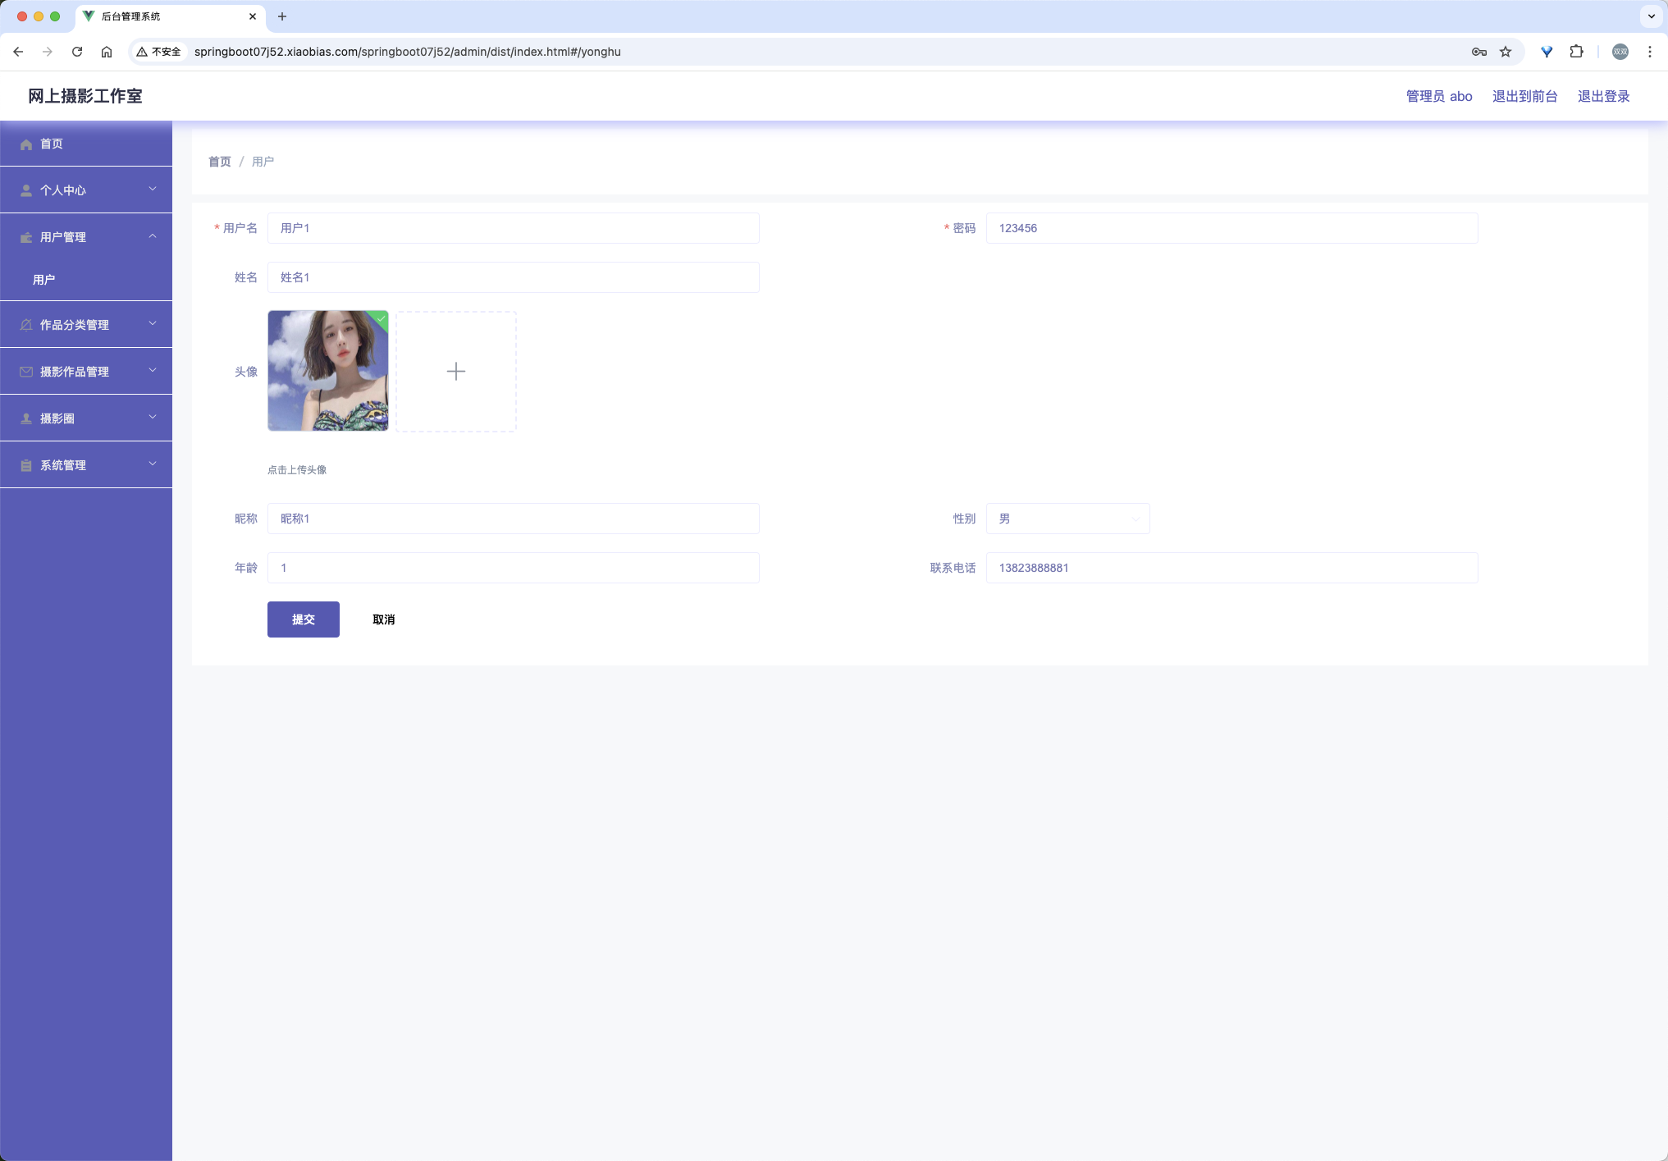The image size is (1668, 1161).
Task: Click 点击上传头像 hint text
Action: 297,470
